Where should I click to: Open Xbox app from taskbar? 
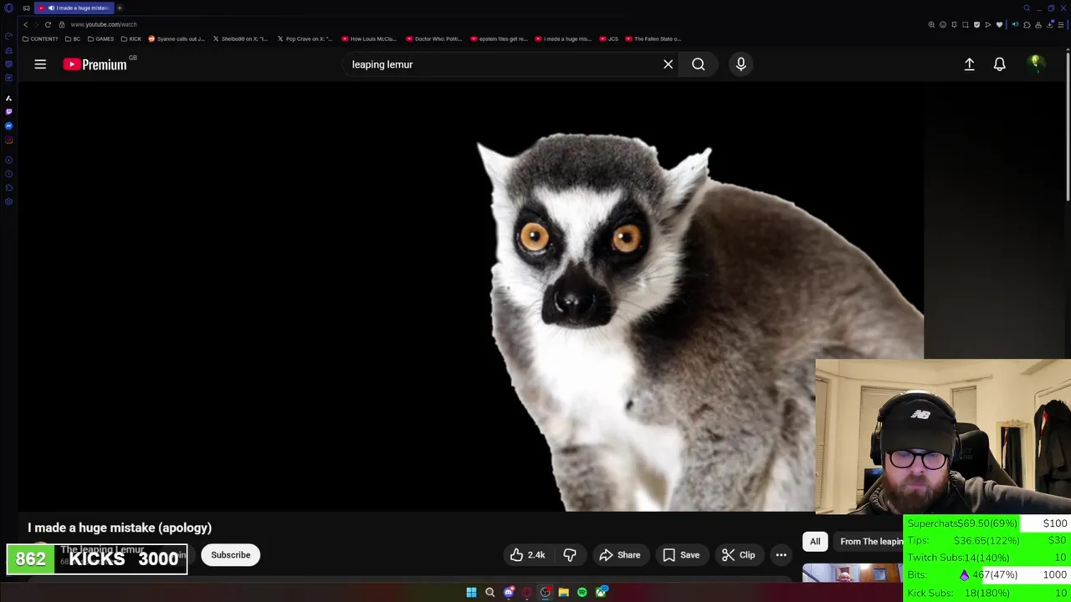(601, 592)
